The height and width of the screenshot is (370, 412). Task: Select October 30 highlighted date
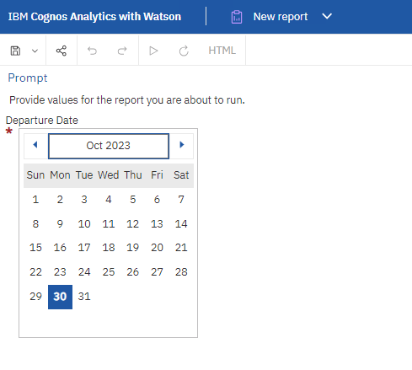(60, 297)
